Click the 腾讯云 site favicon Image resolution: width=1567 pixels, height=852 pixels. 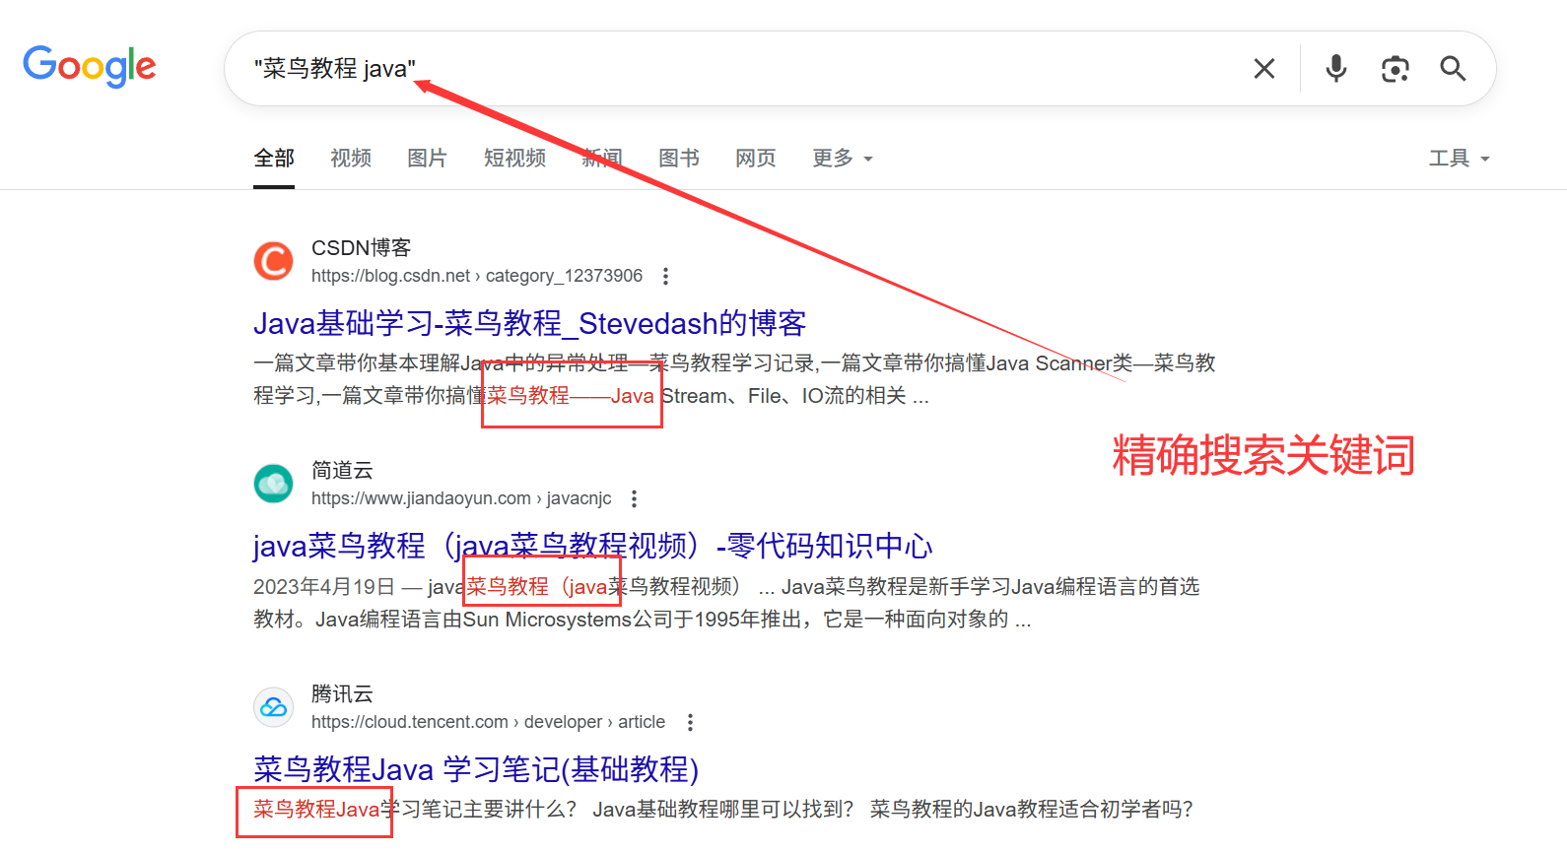[273, 707]
